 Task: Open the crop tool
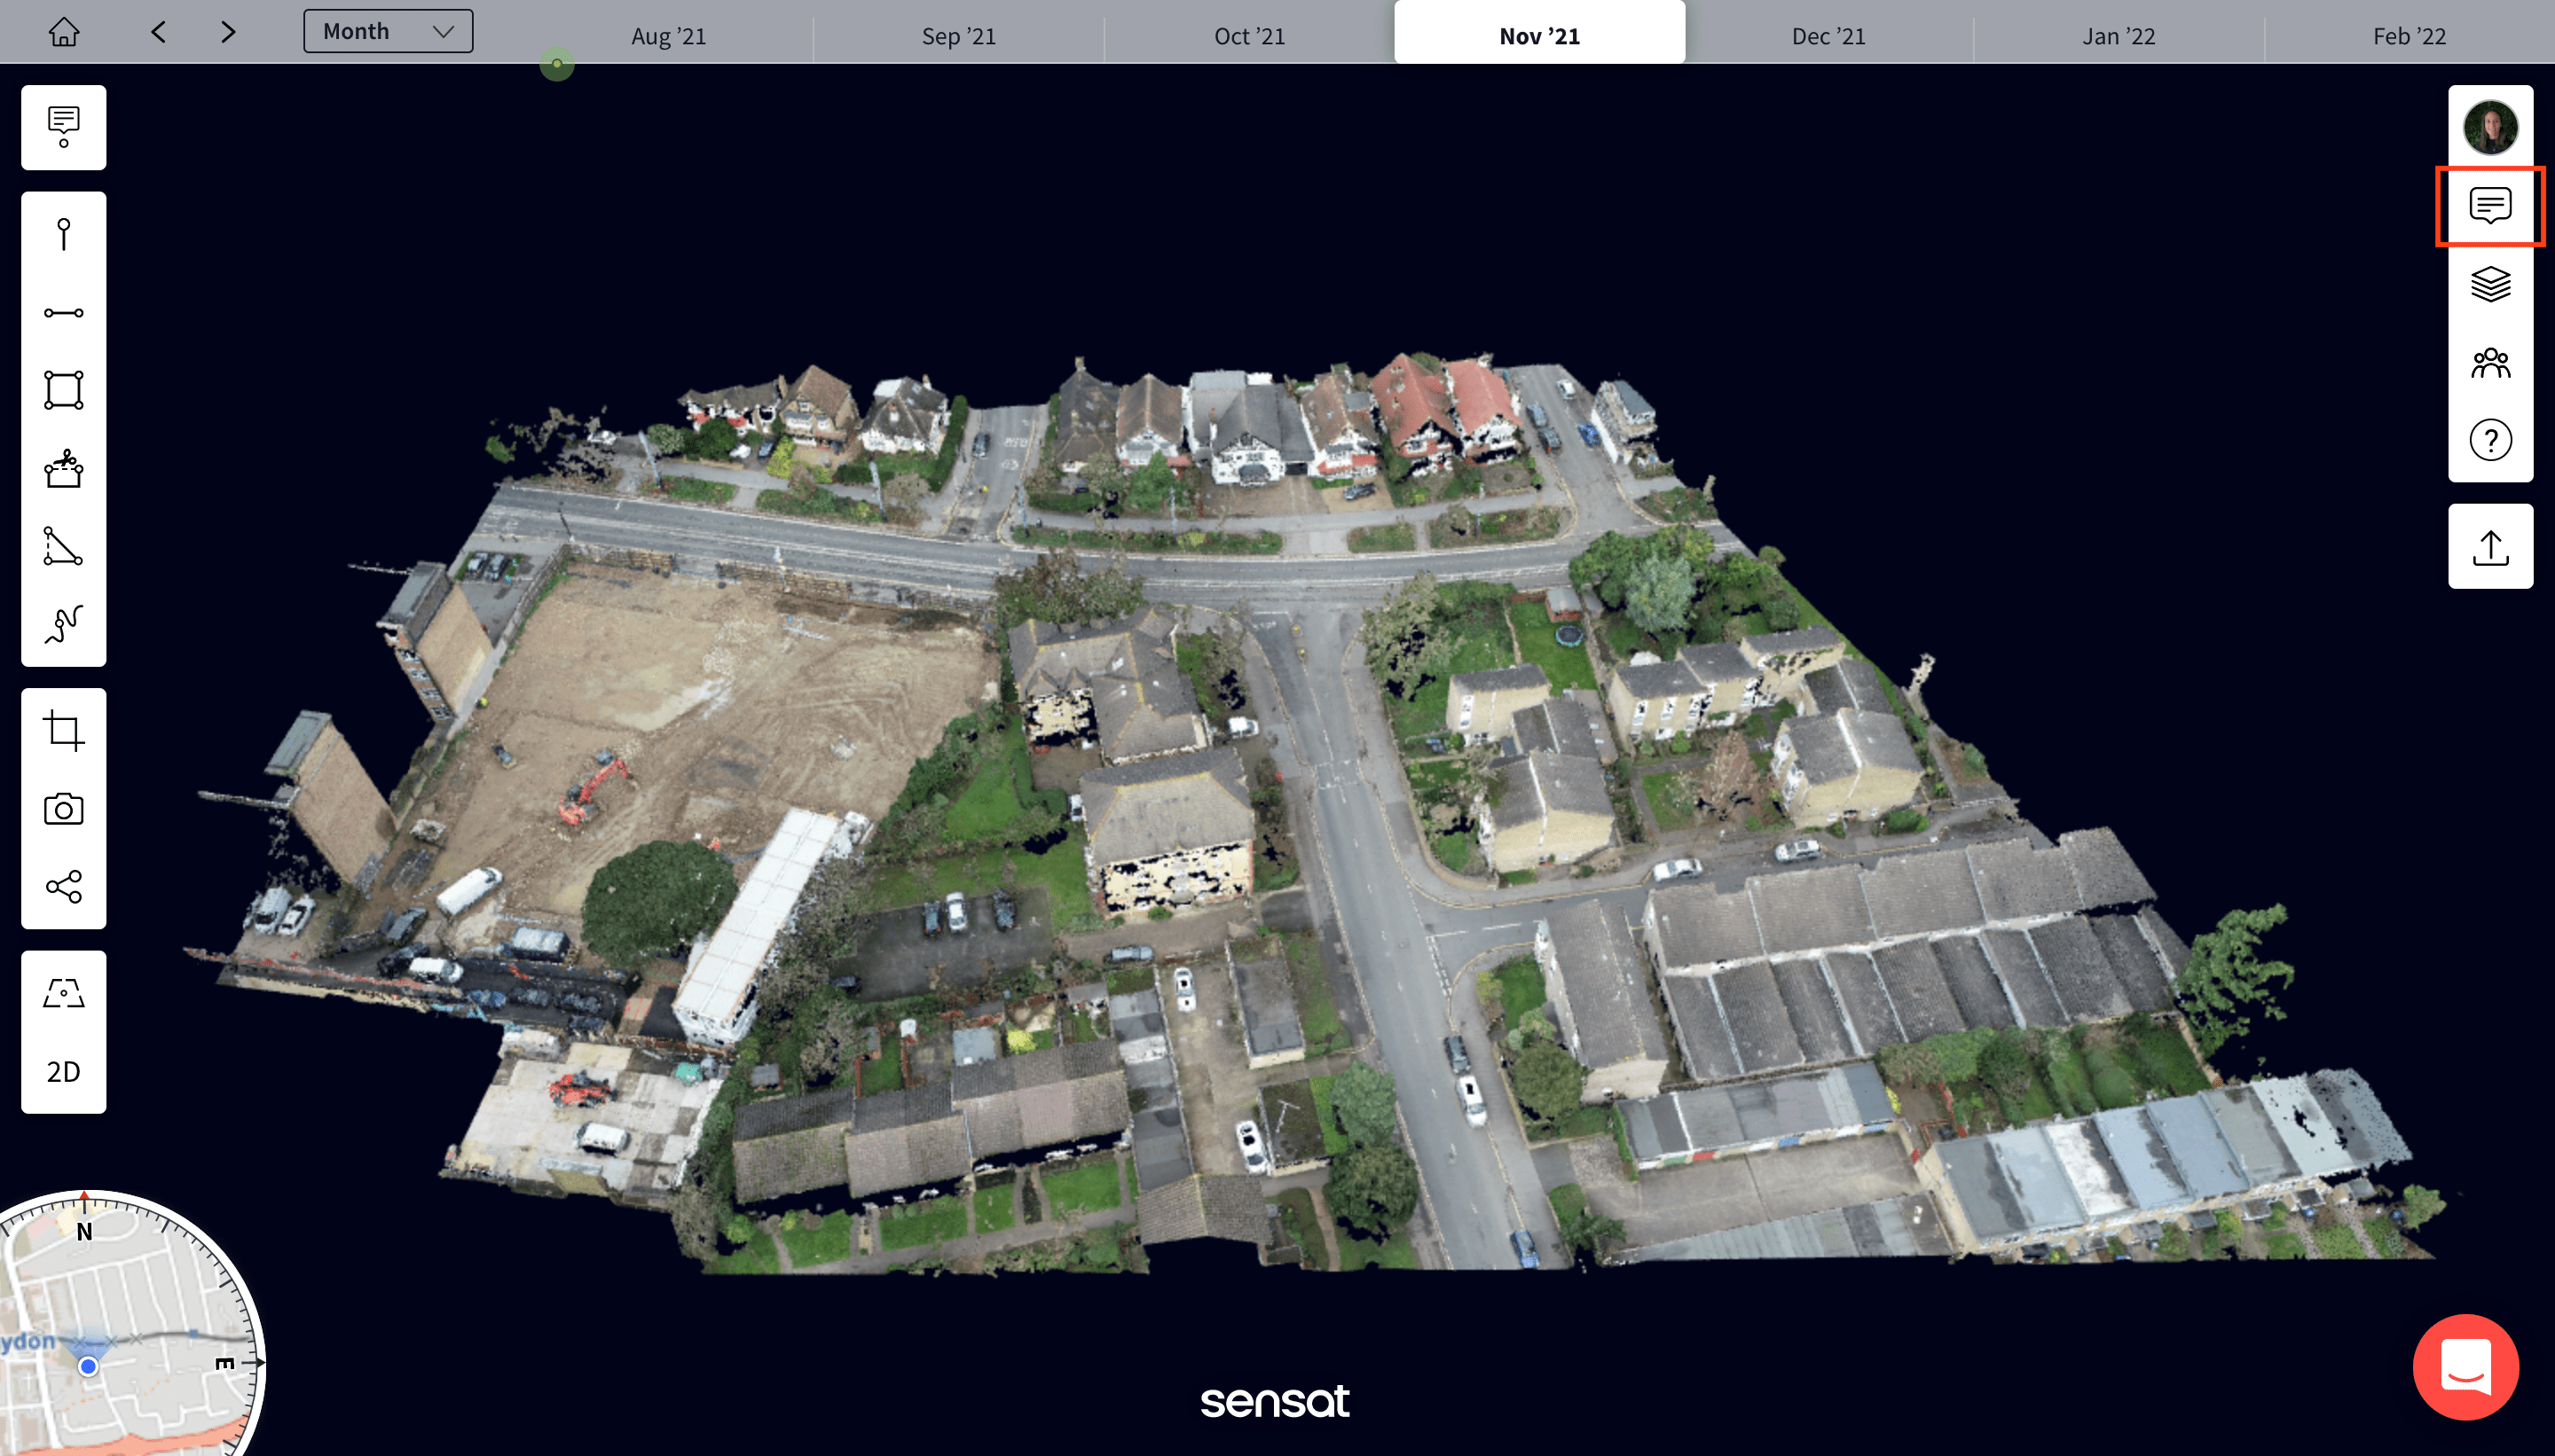click(x=64, y=731)
